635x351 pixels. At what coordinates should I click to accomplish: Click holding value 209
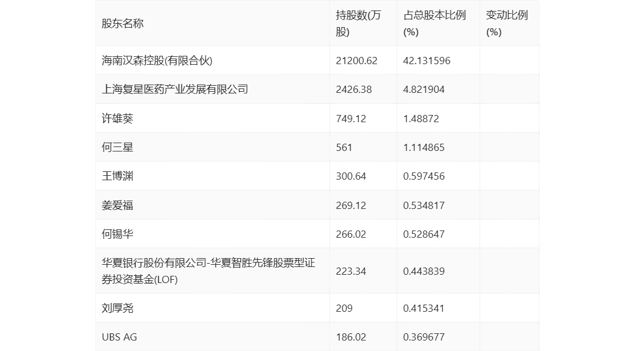(x=344, y=308)
